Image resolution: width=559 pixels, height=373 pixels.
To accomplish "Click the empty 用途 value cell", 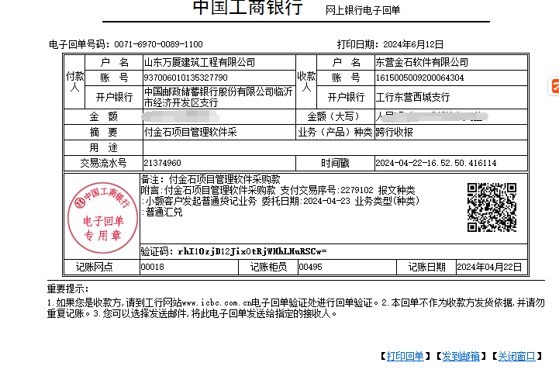I will tap(335, 147).
